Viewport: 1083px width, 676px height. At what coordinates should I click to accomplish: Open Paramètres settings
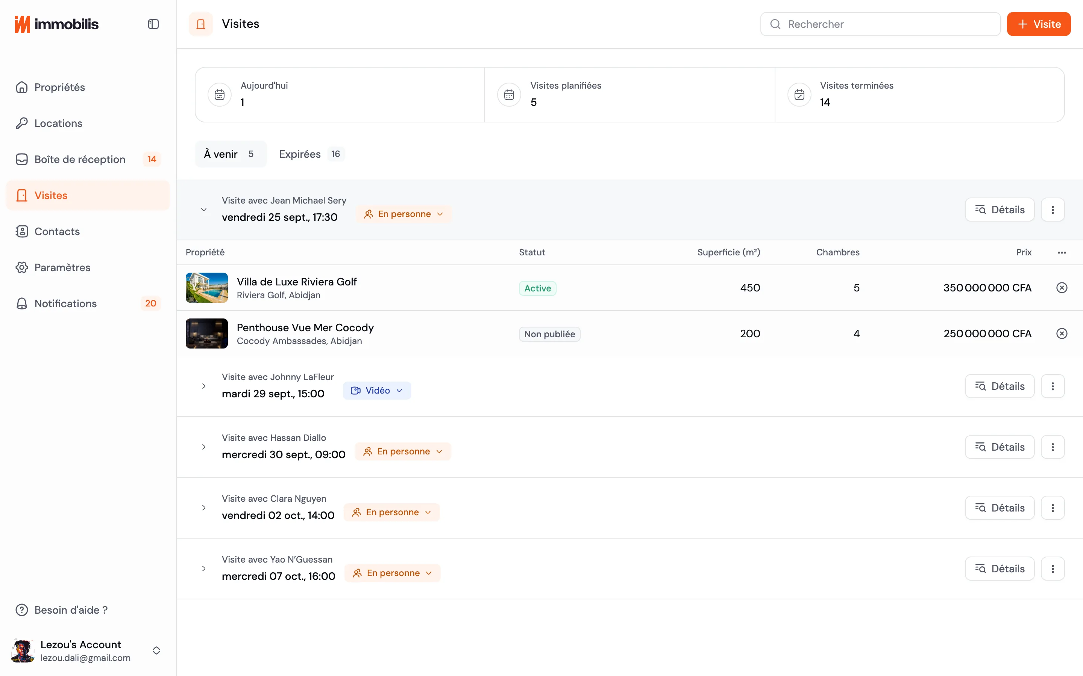point(88,267)
